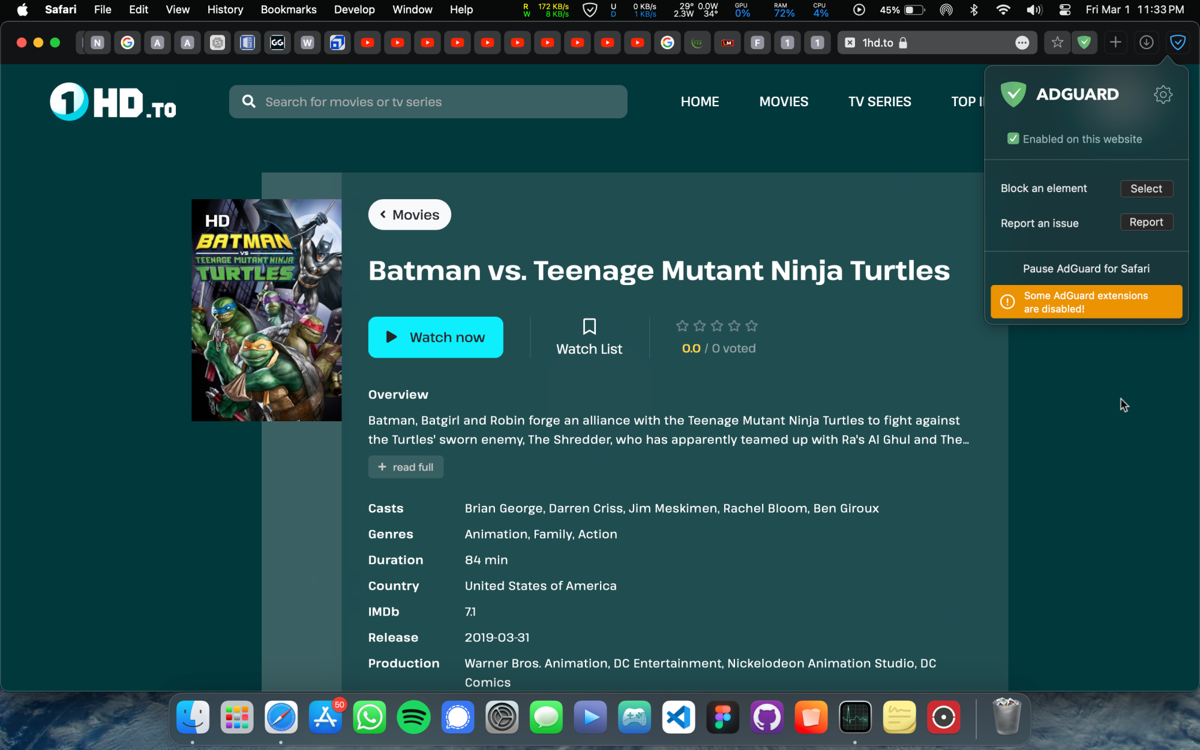The height and width of the screenshot is (750, 1200).
Task: Open Visual Studio Code from the Dock
Action: (x=679, y=717)
